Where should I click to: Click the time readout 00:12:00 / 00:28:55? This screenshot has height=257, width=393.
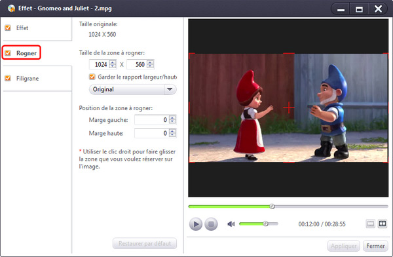pos(322,224)
